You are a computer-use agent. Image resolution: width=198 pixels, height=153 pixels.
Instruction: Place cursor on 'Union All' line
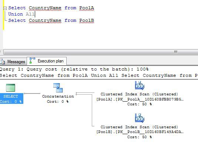(x=21, y=14)
